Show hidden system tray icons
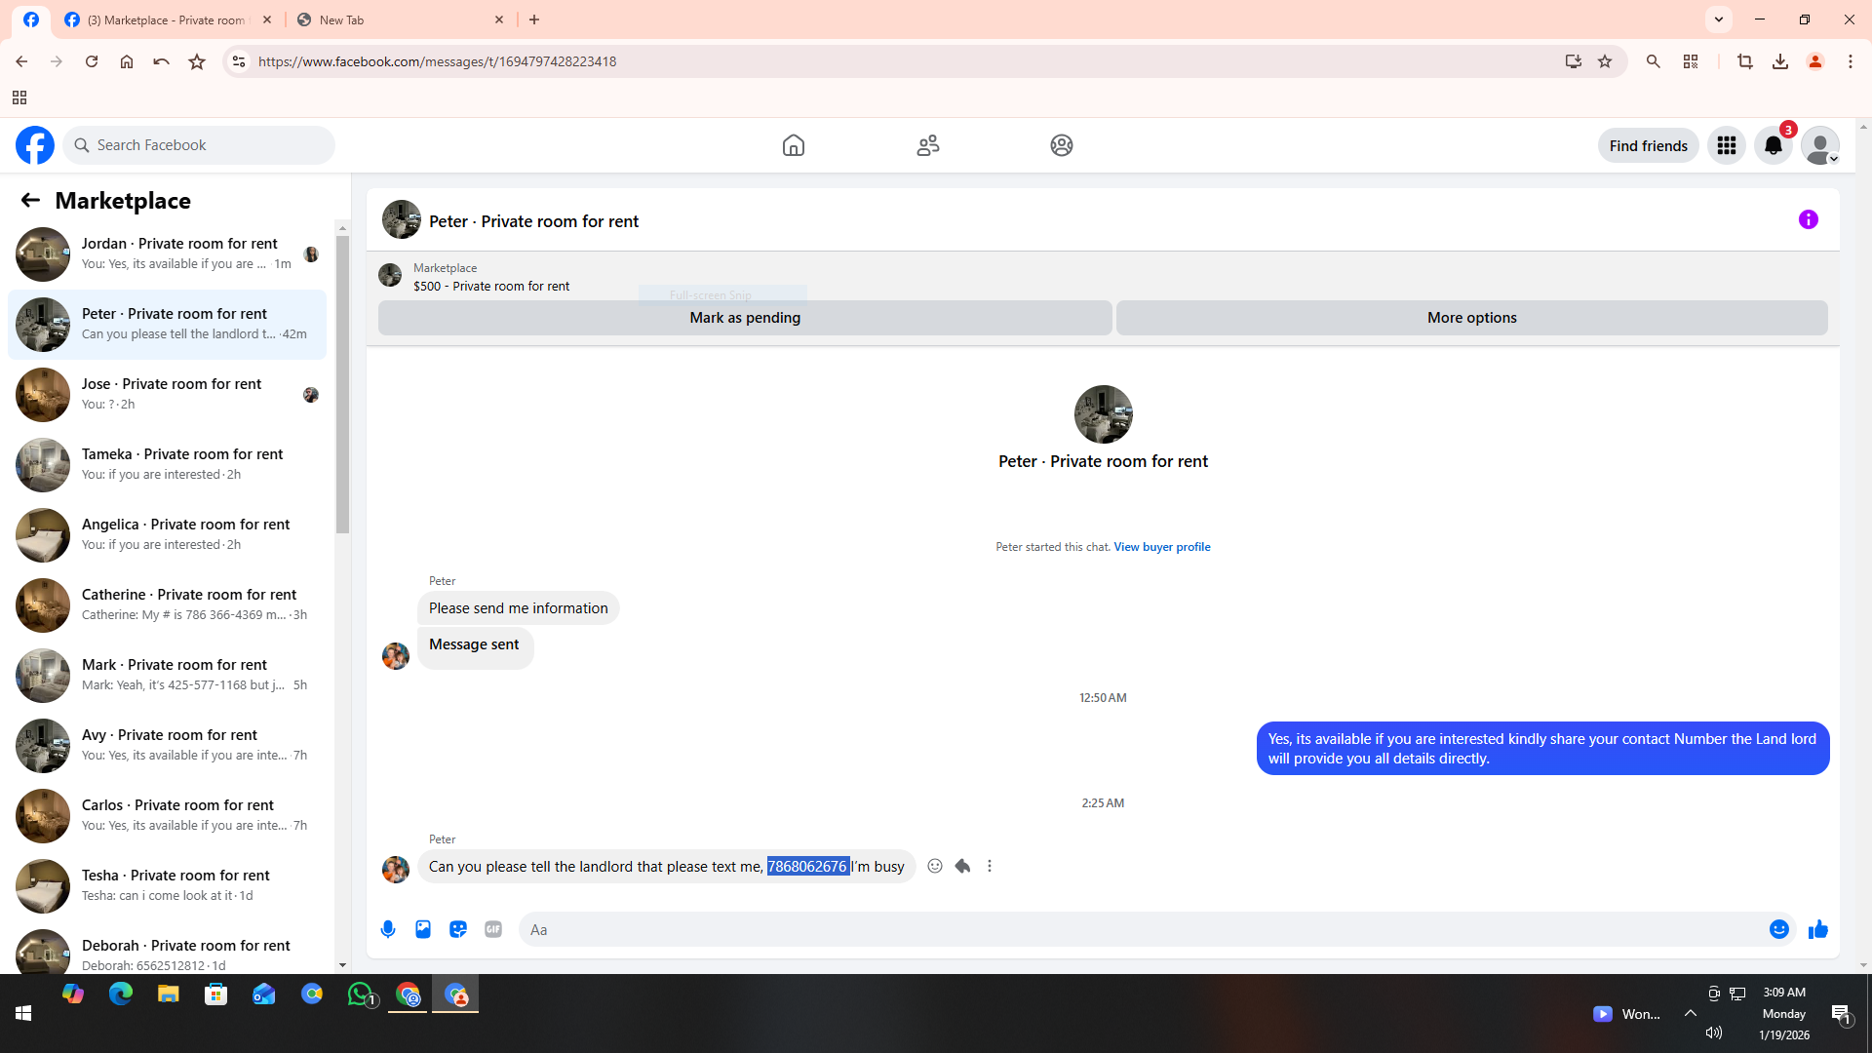 click(x=1691, y=1014)
